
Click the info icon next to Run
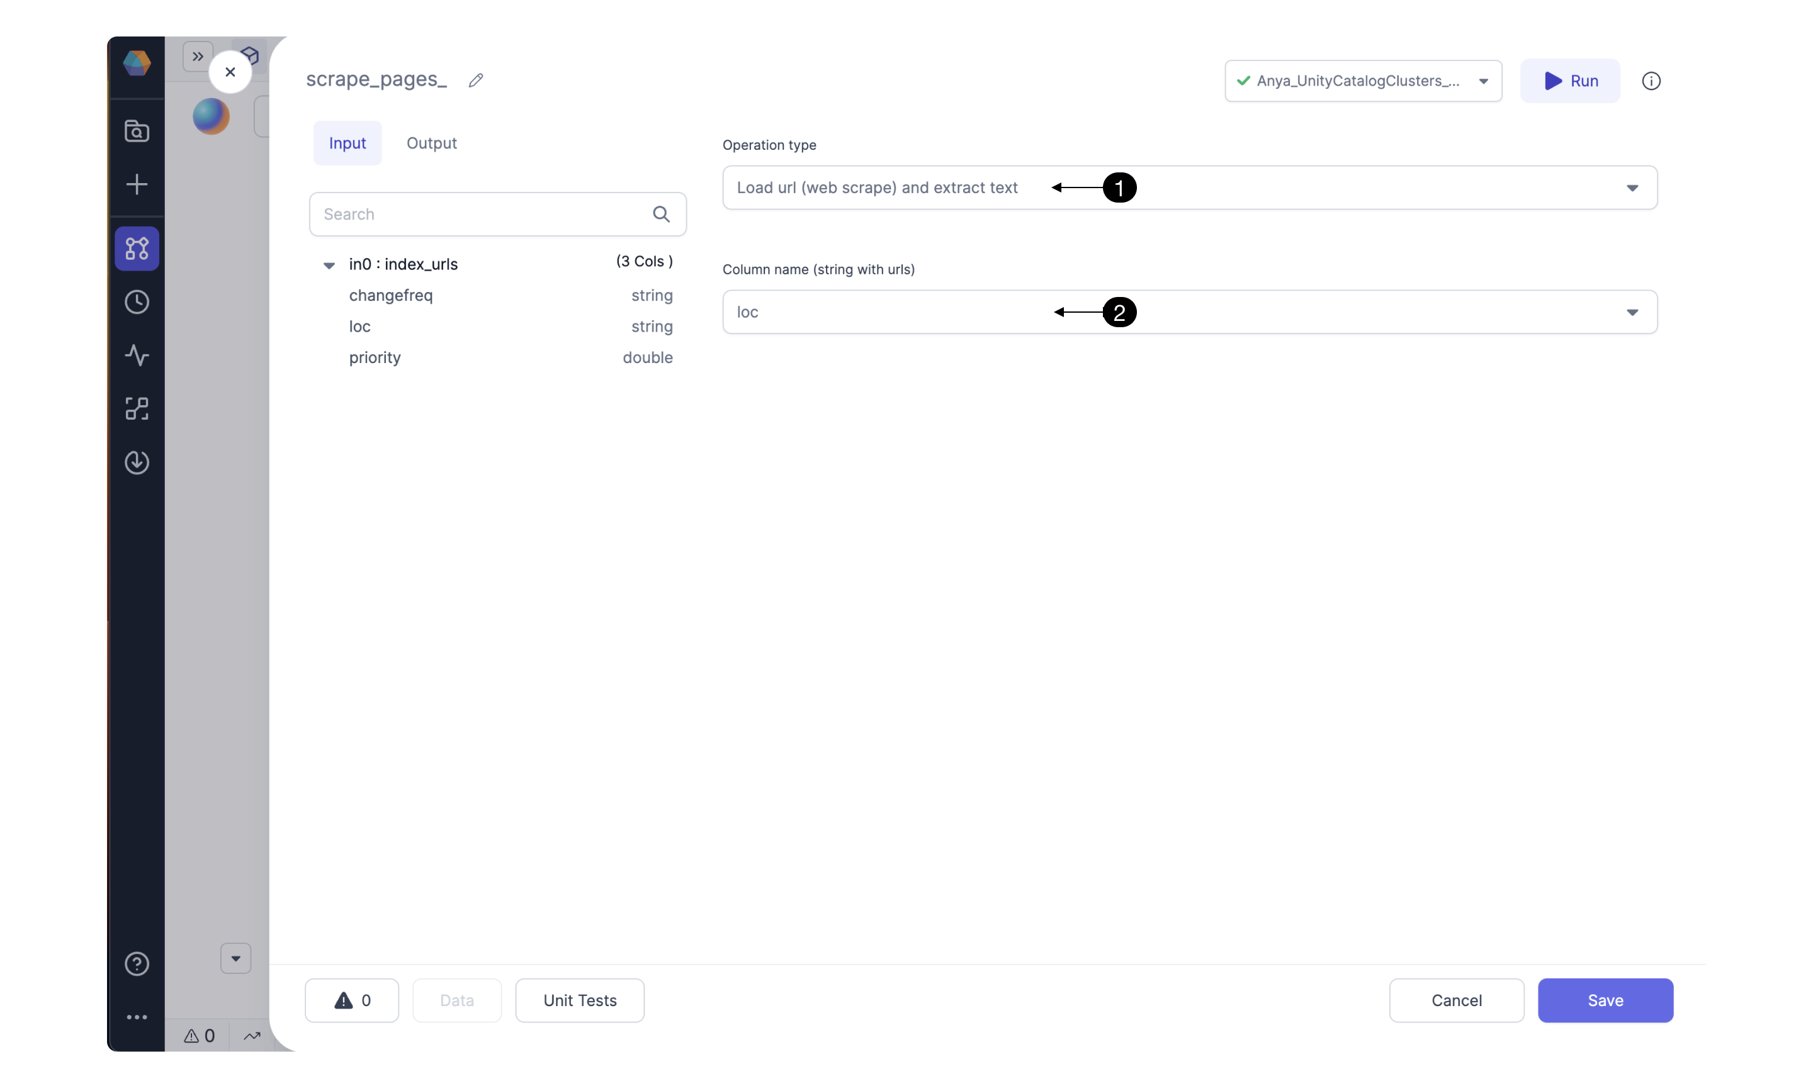[1652, 81]
